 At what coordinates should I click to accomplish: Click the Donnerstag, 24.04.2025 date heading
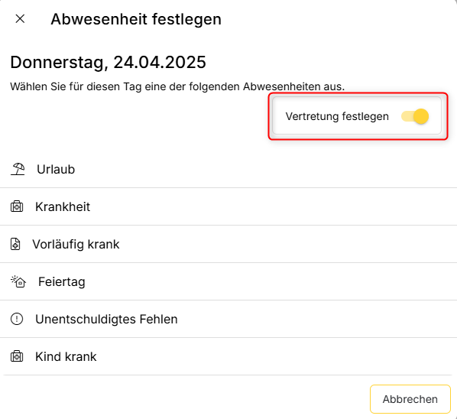108,63
